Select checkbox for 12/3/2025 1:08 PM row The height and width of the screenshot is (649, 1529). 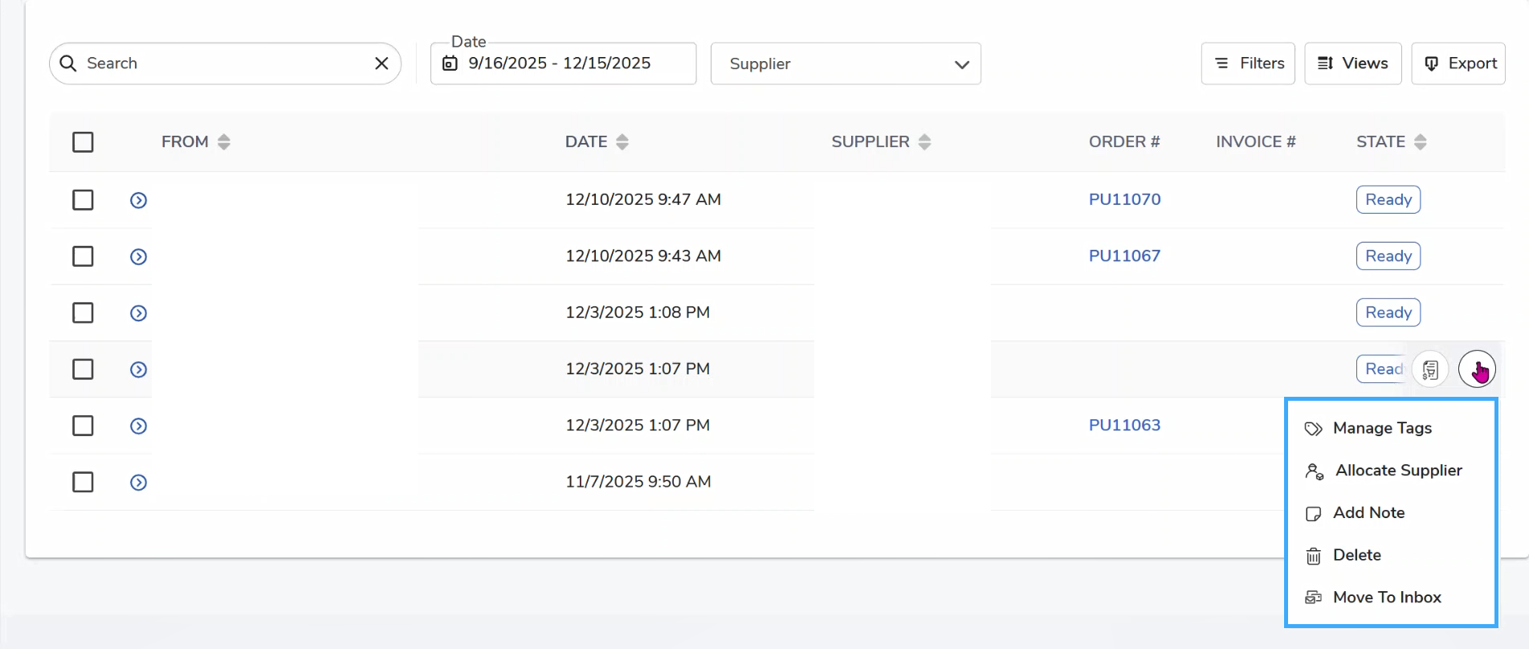click(83, 312)
